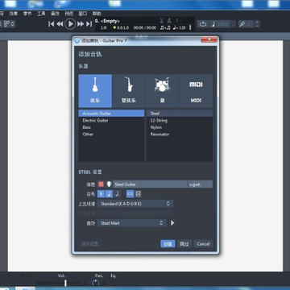Change the track instrument icon
The image size is (290, 290).
pyautogui.click(x=109, y=184)
